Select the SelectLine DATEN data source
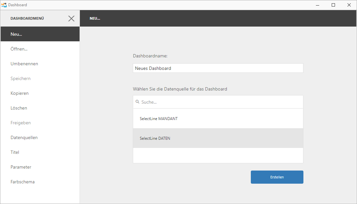357x204 pixels. pyautogui.click(x=218, y=138)
